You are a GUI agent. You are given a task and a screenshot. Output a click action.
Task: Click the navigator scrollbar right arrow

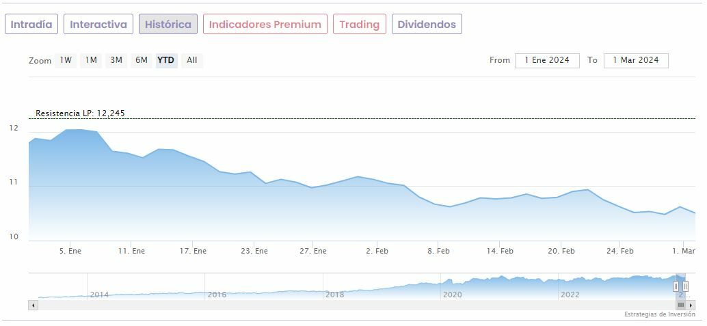(x=691, y=305)
